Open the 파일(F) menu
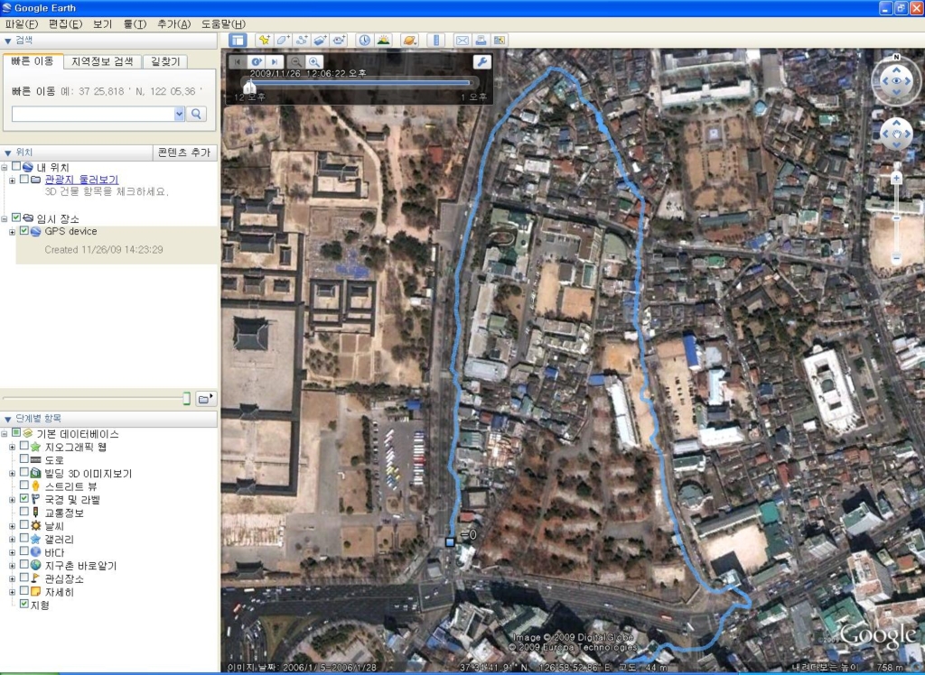The width and height of the screenshot is (925, 675). point(22,24)
